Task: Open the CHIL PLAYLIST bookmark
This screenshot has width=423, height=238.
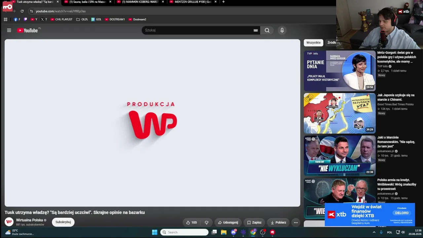Action: coord(61,20)
